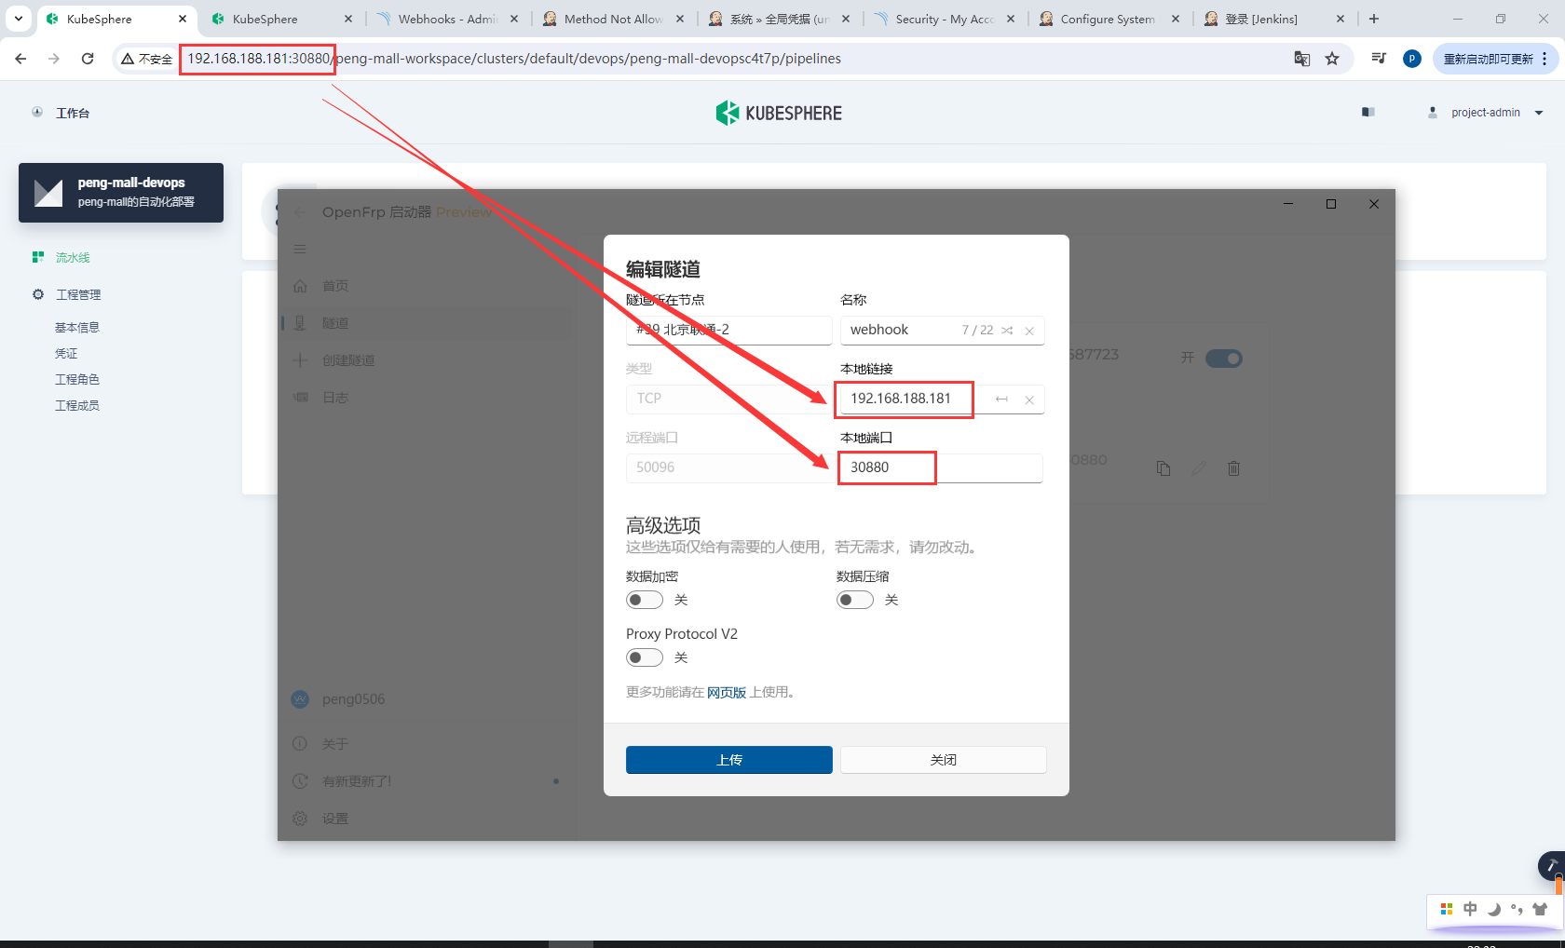Toggle the Proxy Protocol V2 switch

(x=645, y=657)
